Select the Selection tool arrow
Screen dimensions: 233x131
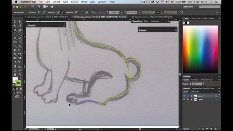15,22
